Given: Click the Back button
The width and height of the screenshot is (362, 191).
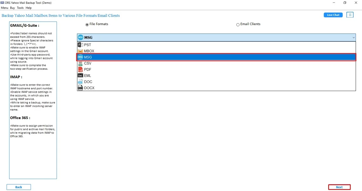Looking at the screenshot, I should (18, 187).
